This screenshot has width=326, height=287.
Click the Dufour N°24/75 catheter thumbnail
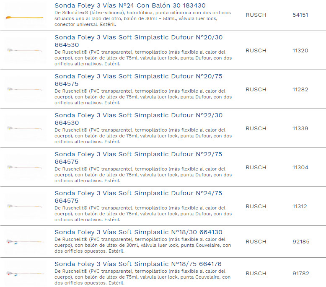pos(25,206)
